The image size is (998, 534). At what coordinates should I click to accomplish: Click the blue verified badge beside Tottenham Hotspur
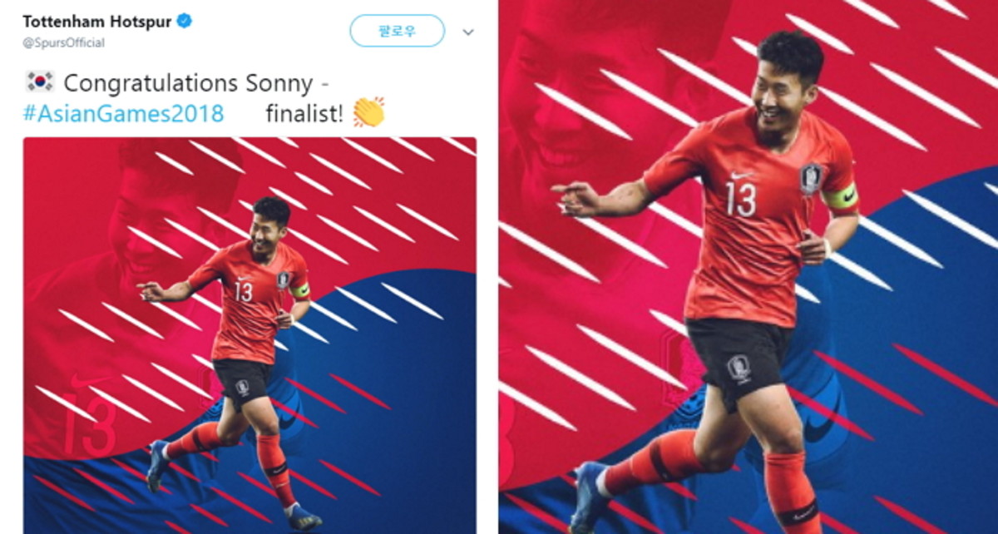[184, 22]
